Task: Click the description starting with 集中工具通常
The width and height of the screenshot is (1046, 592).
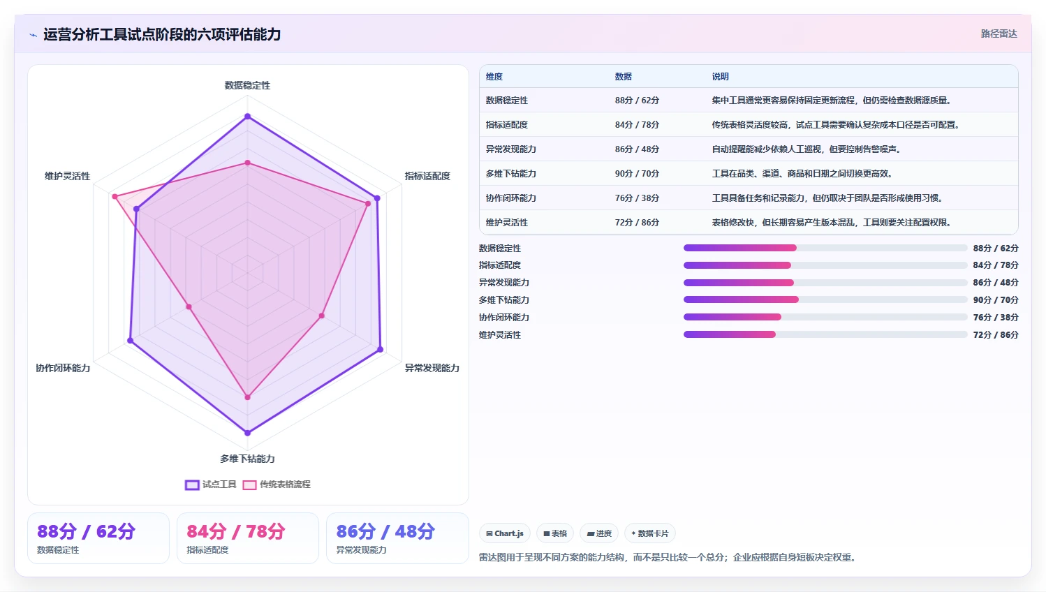Action: point(832,101)
